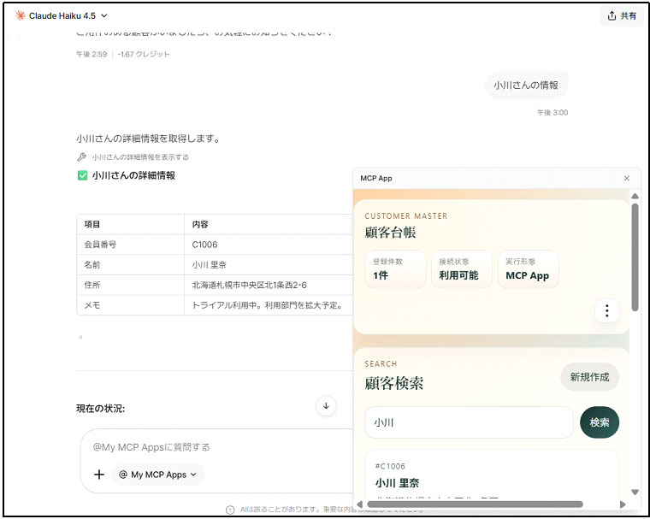Open the 小川 里奈 customer result card
Image resolution: width=650 pixels, height=519 pixels.
[x=492, y=475]
